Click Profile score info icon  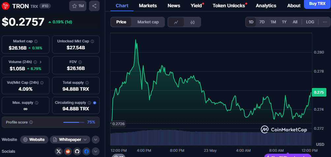[31, 122]
